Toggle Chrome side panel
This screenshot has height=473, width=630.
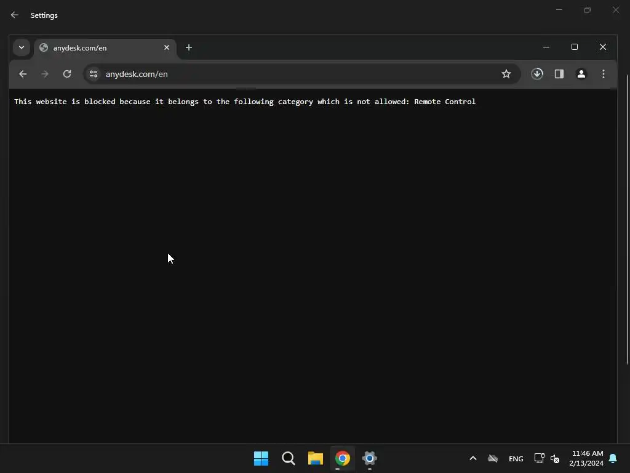559,74
